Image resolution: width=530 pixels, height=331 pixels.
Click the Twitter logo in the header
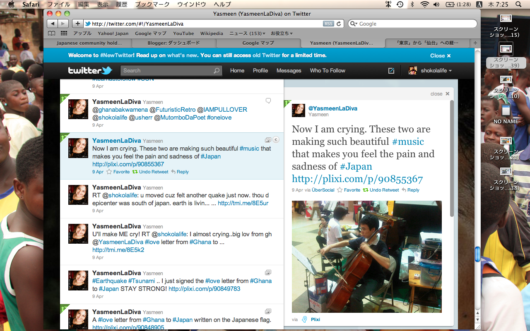(90, 70)
